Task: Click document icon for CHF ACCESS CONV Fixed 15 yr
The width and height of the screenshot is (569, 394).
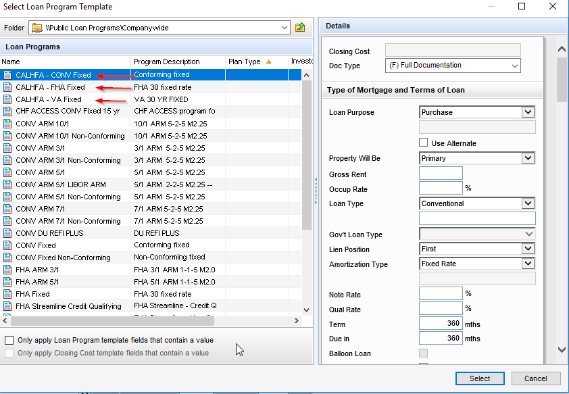Action: click(x=7, y=111)
